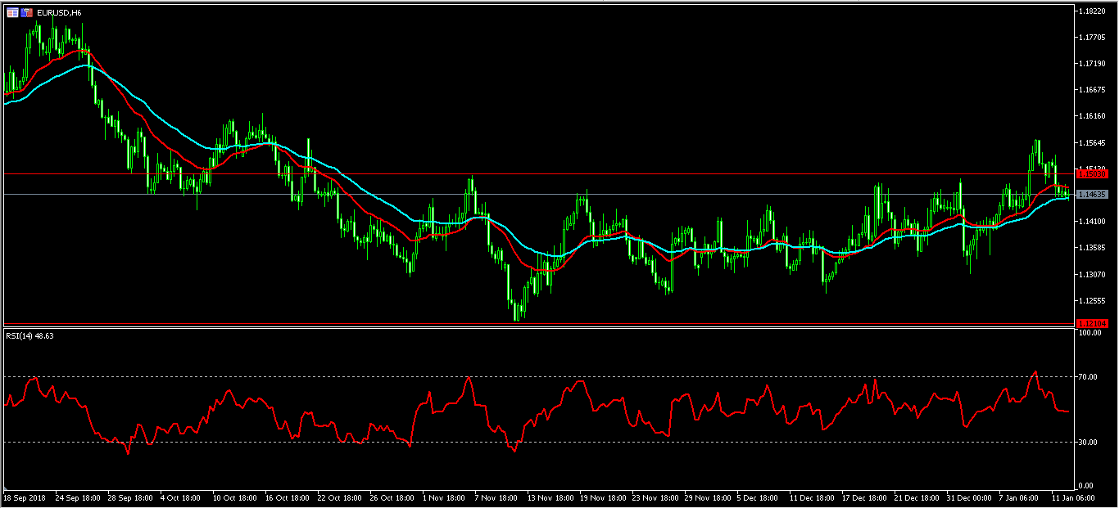Click the 18 Sep 2018 date label
This screenshot has height=508, width=1119.
pyautogui.click(x=23, y=497)
